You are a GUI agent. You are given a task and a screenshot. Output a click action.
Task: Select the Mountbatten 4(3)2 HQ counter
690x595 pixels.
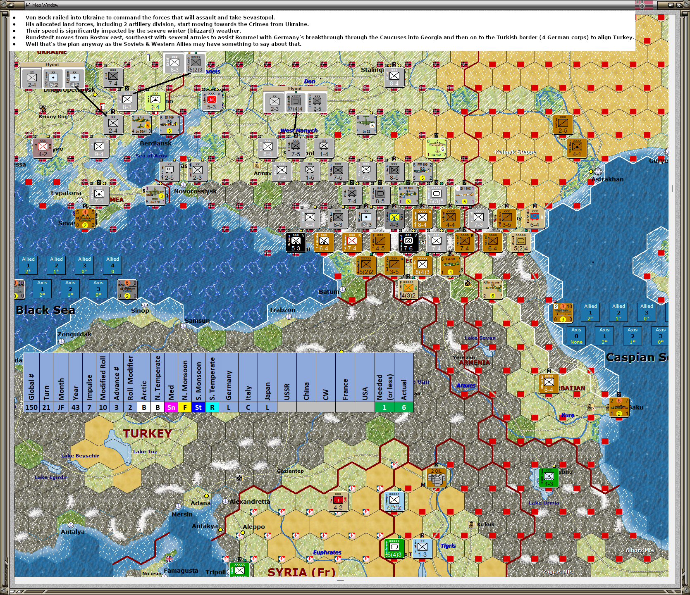click(408, 290)
